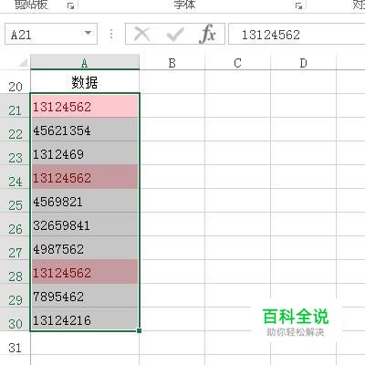Open the font group dialog launcher
365x365 pixels.
pos(298,5)
